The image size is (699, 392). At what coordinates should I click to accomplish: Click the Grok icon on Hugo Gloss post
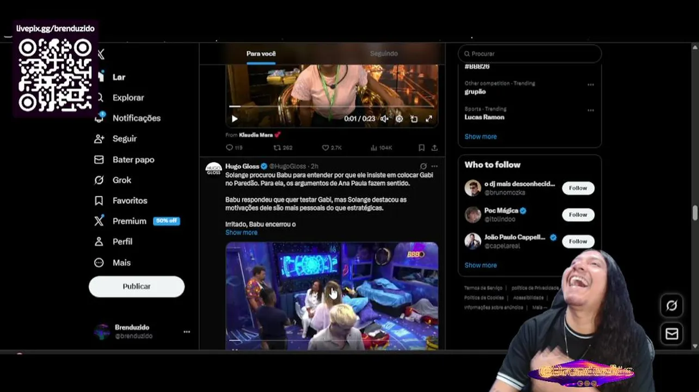click(423, 166)
